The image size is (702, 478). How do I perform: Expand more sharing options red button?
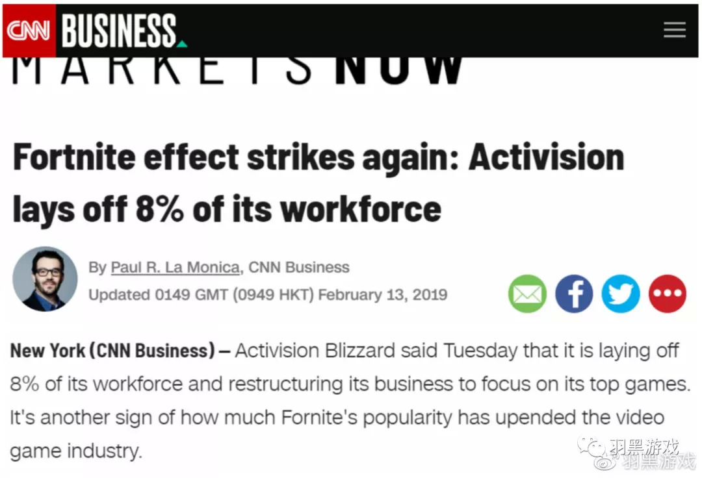tap(667, 294)
